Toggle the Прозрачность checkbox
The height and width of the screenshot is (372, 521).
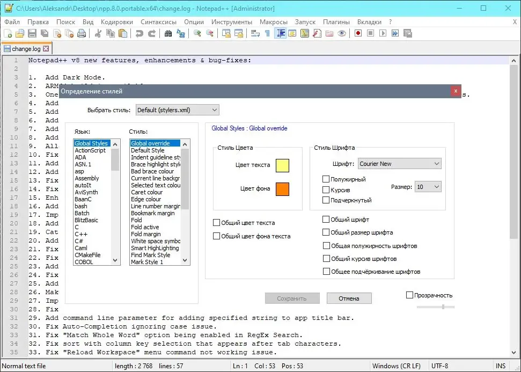(x=410, y=295)
